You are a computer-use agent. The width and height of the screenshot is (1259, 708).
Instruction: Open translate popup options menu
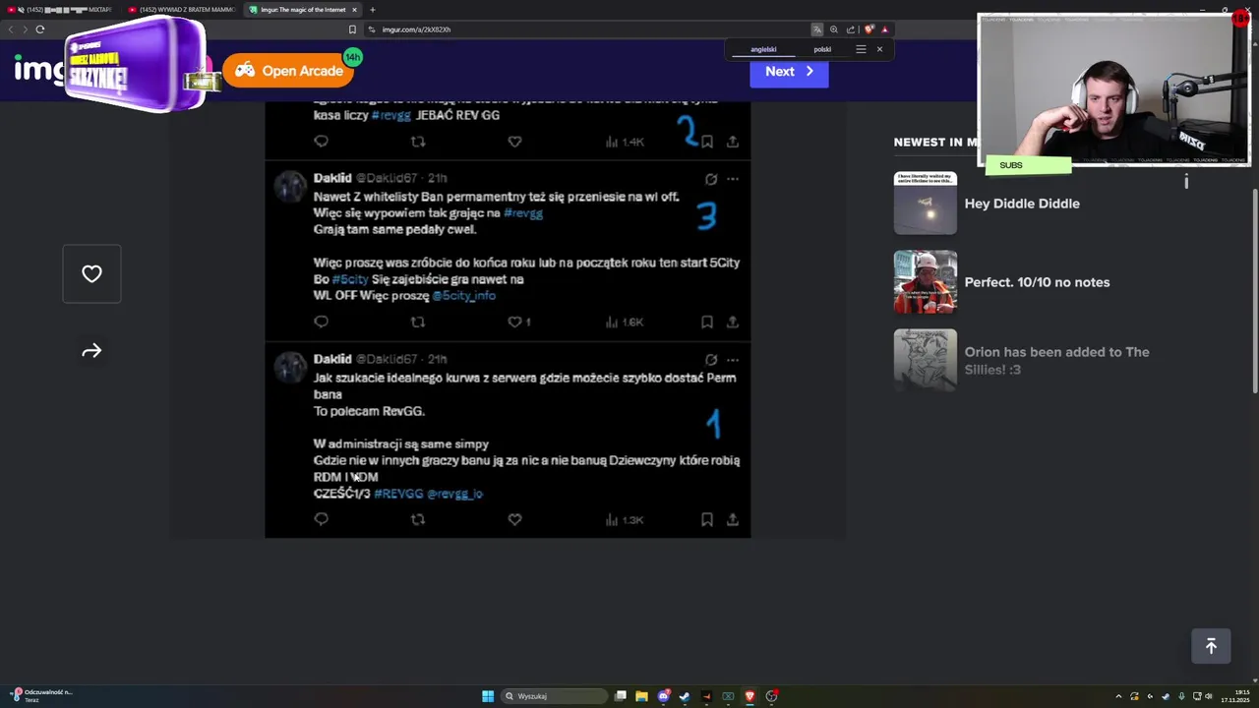[861, 49]
